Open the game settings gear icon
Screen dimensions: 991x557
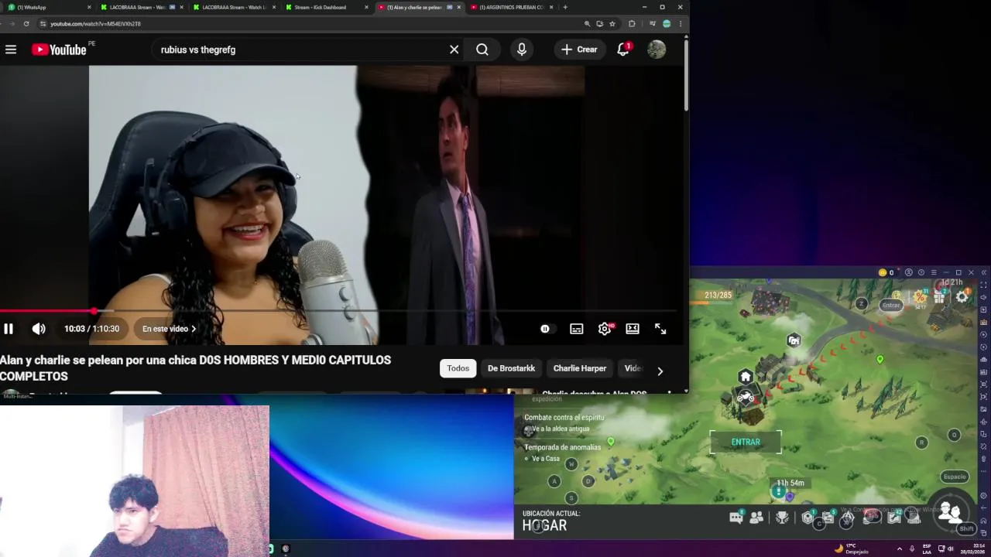pos(962,296)
